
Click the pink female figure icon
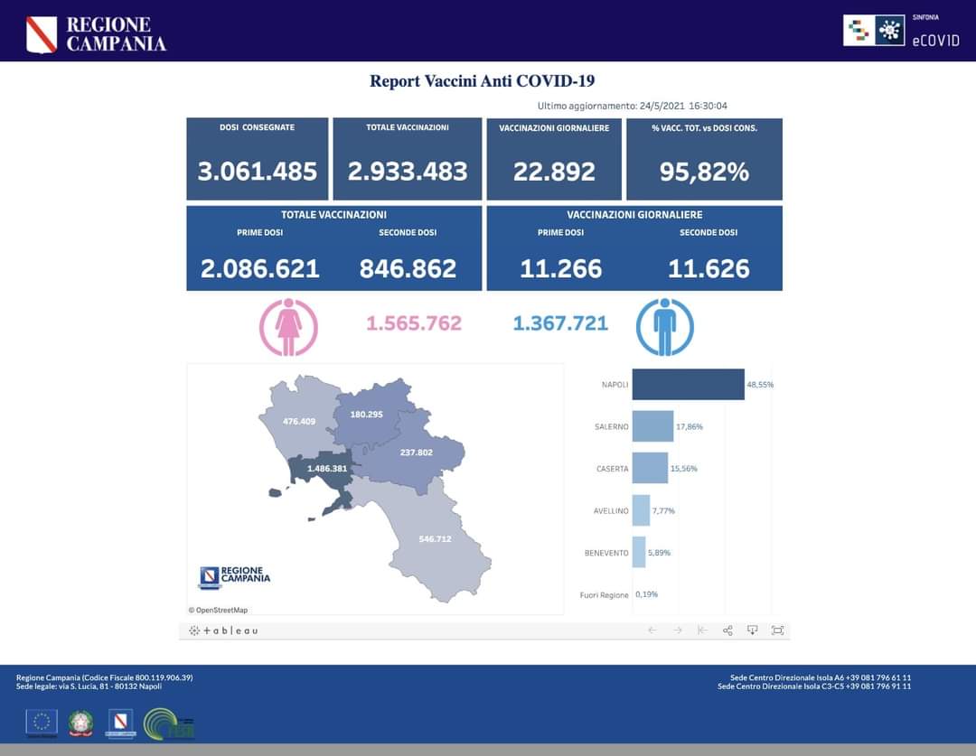point(288,327)
